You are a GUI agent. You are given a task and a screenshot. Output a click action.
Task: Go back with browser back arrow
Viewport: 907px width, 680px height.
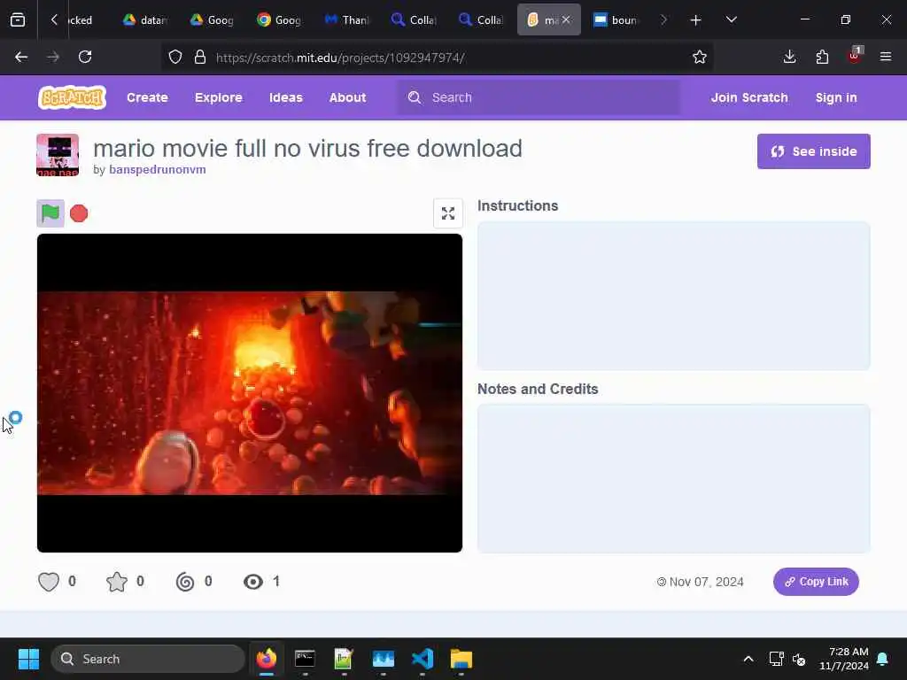tap(21, 57)
